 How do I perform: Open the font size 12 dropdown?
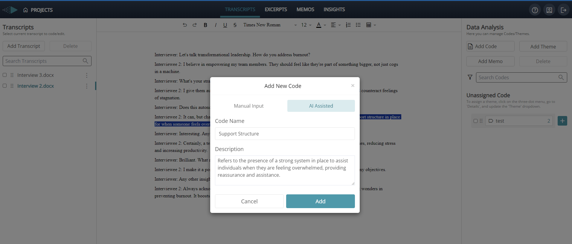pyautogui.click(x=306, y=25)
